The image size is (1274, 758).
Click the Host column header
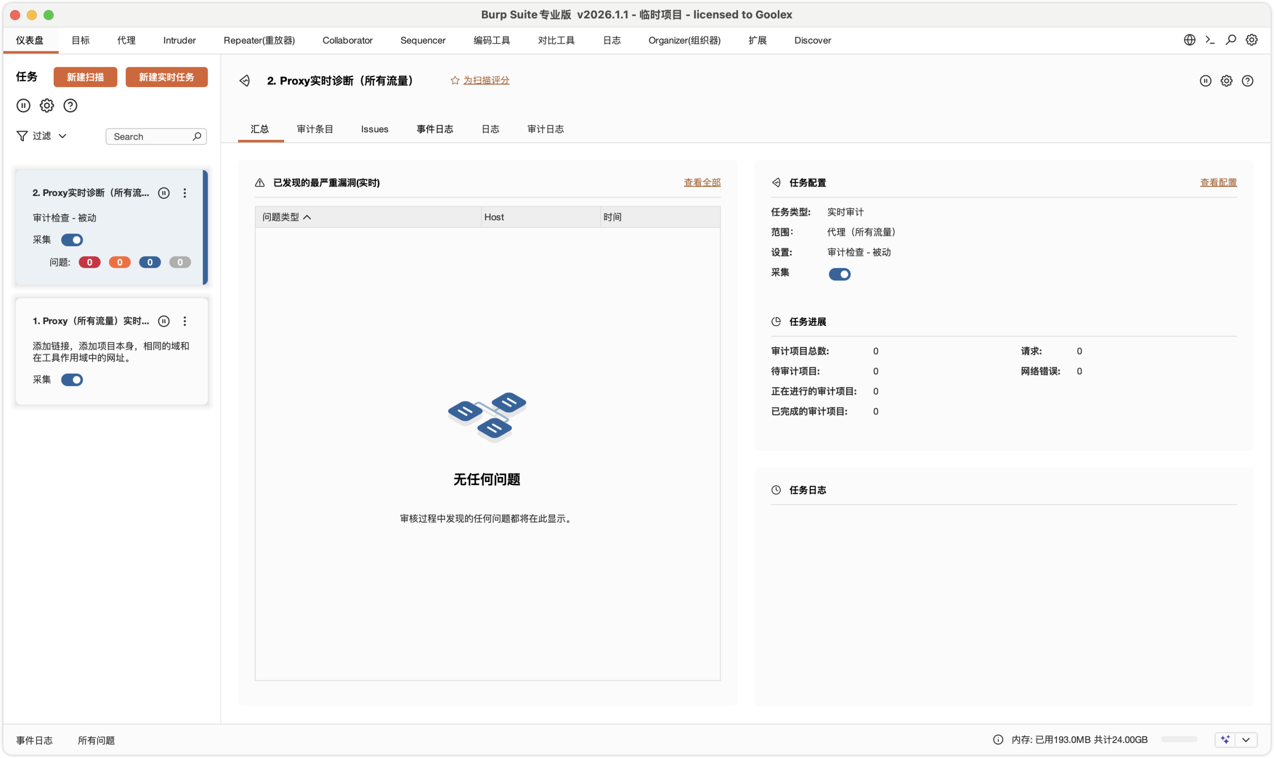point(540,217)
